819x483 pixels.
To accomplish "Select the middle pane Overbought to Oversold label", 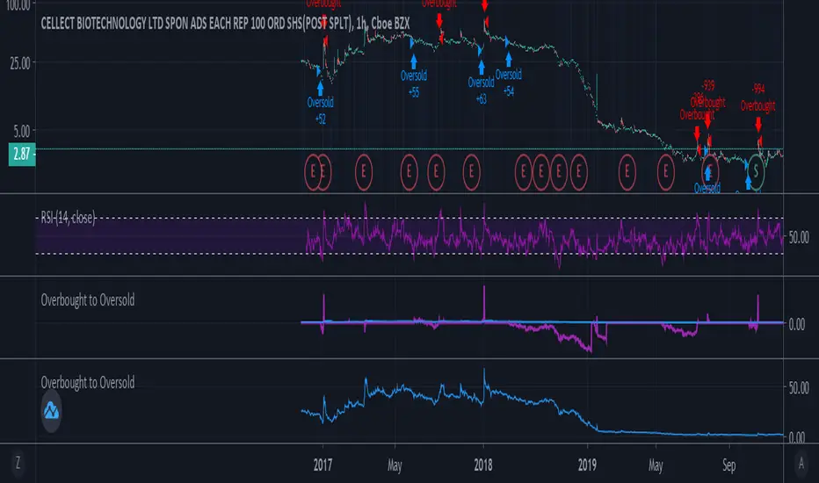I will (88, 300).
